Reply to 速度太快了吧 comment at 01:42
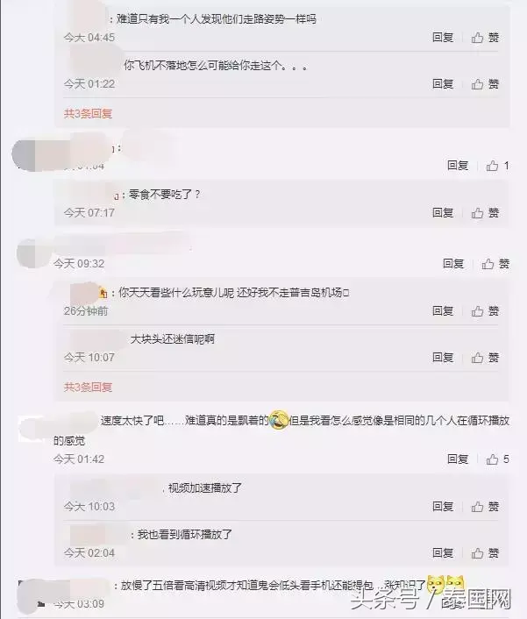 point(458,459)
